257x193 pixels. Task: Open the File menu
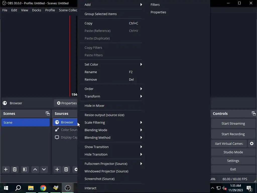(5, 10)
